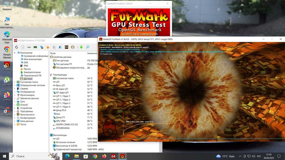The image size is (285, 160).
Task: Open the OSD panel icon in AIDA64 toolbar
Action: coord(66,47)
